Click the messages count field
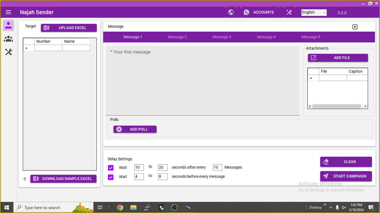380x213 pixels. point(217,168)
